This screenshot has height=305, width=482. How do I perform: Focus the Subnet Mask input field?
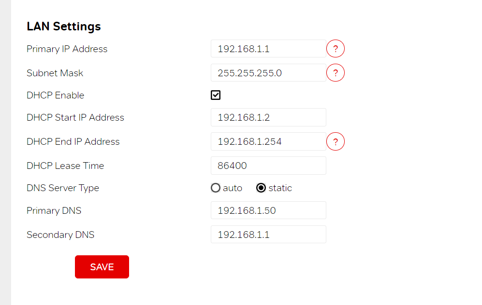tap(268, 73)
